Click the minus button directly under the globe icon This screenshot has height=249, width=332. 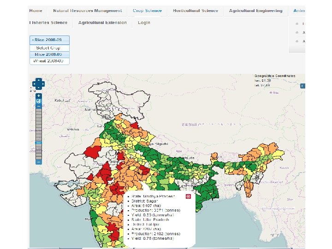[x=39, y=106]
